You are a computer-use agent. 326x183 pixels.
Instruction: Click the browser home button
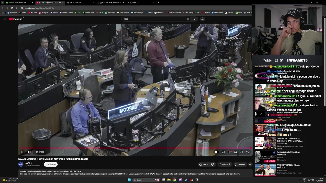[x=17, y=8]
